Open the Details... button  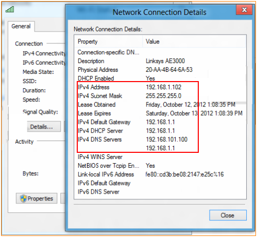[x=44, y=127]
